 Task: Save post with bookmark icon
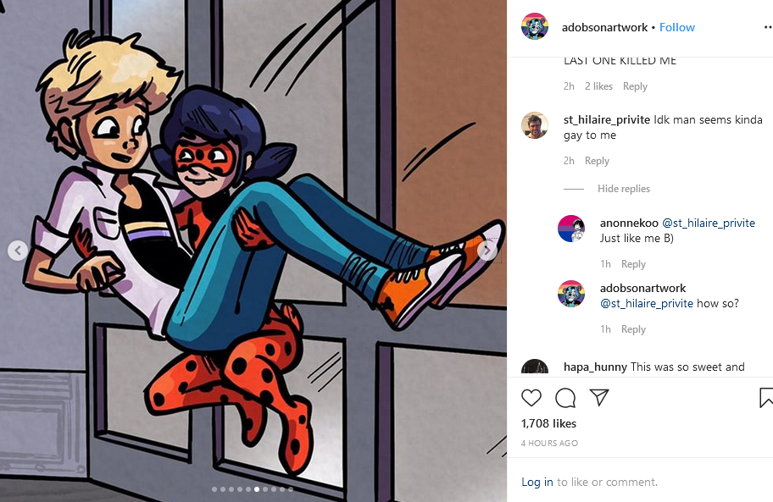point(766,398)
